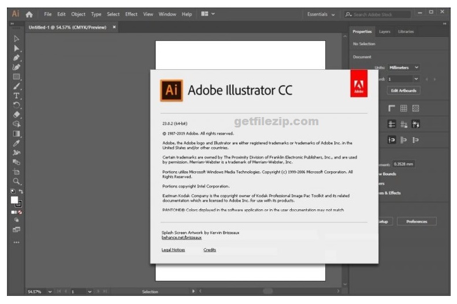Click the status bar Selection arrow
The width and height of the screenshot is (457, 304).
click(x=193, y=291)
